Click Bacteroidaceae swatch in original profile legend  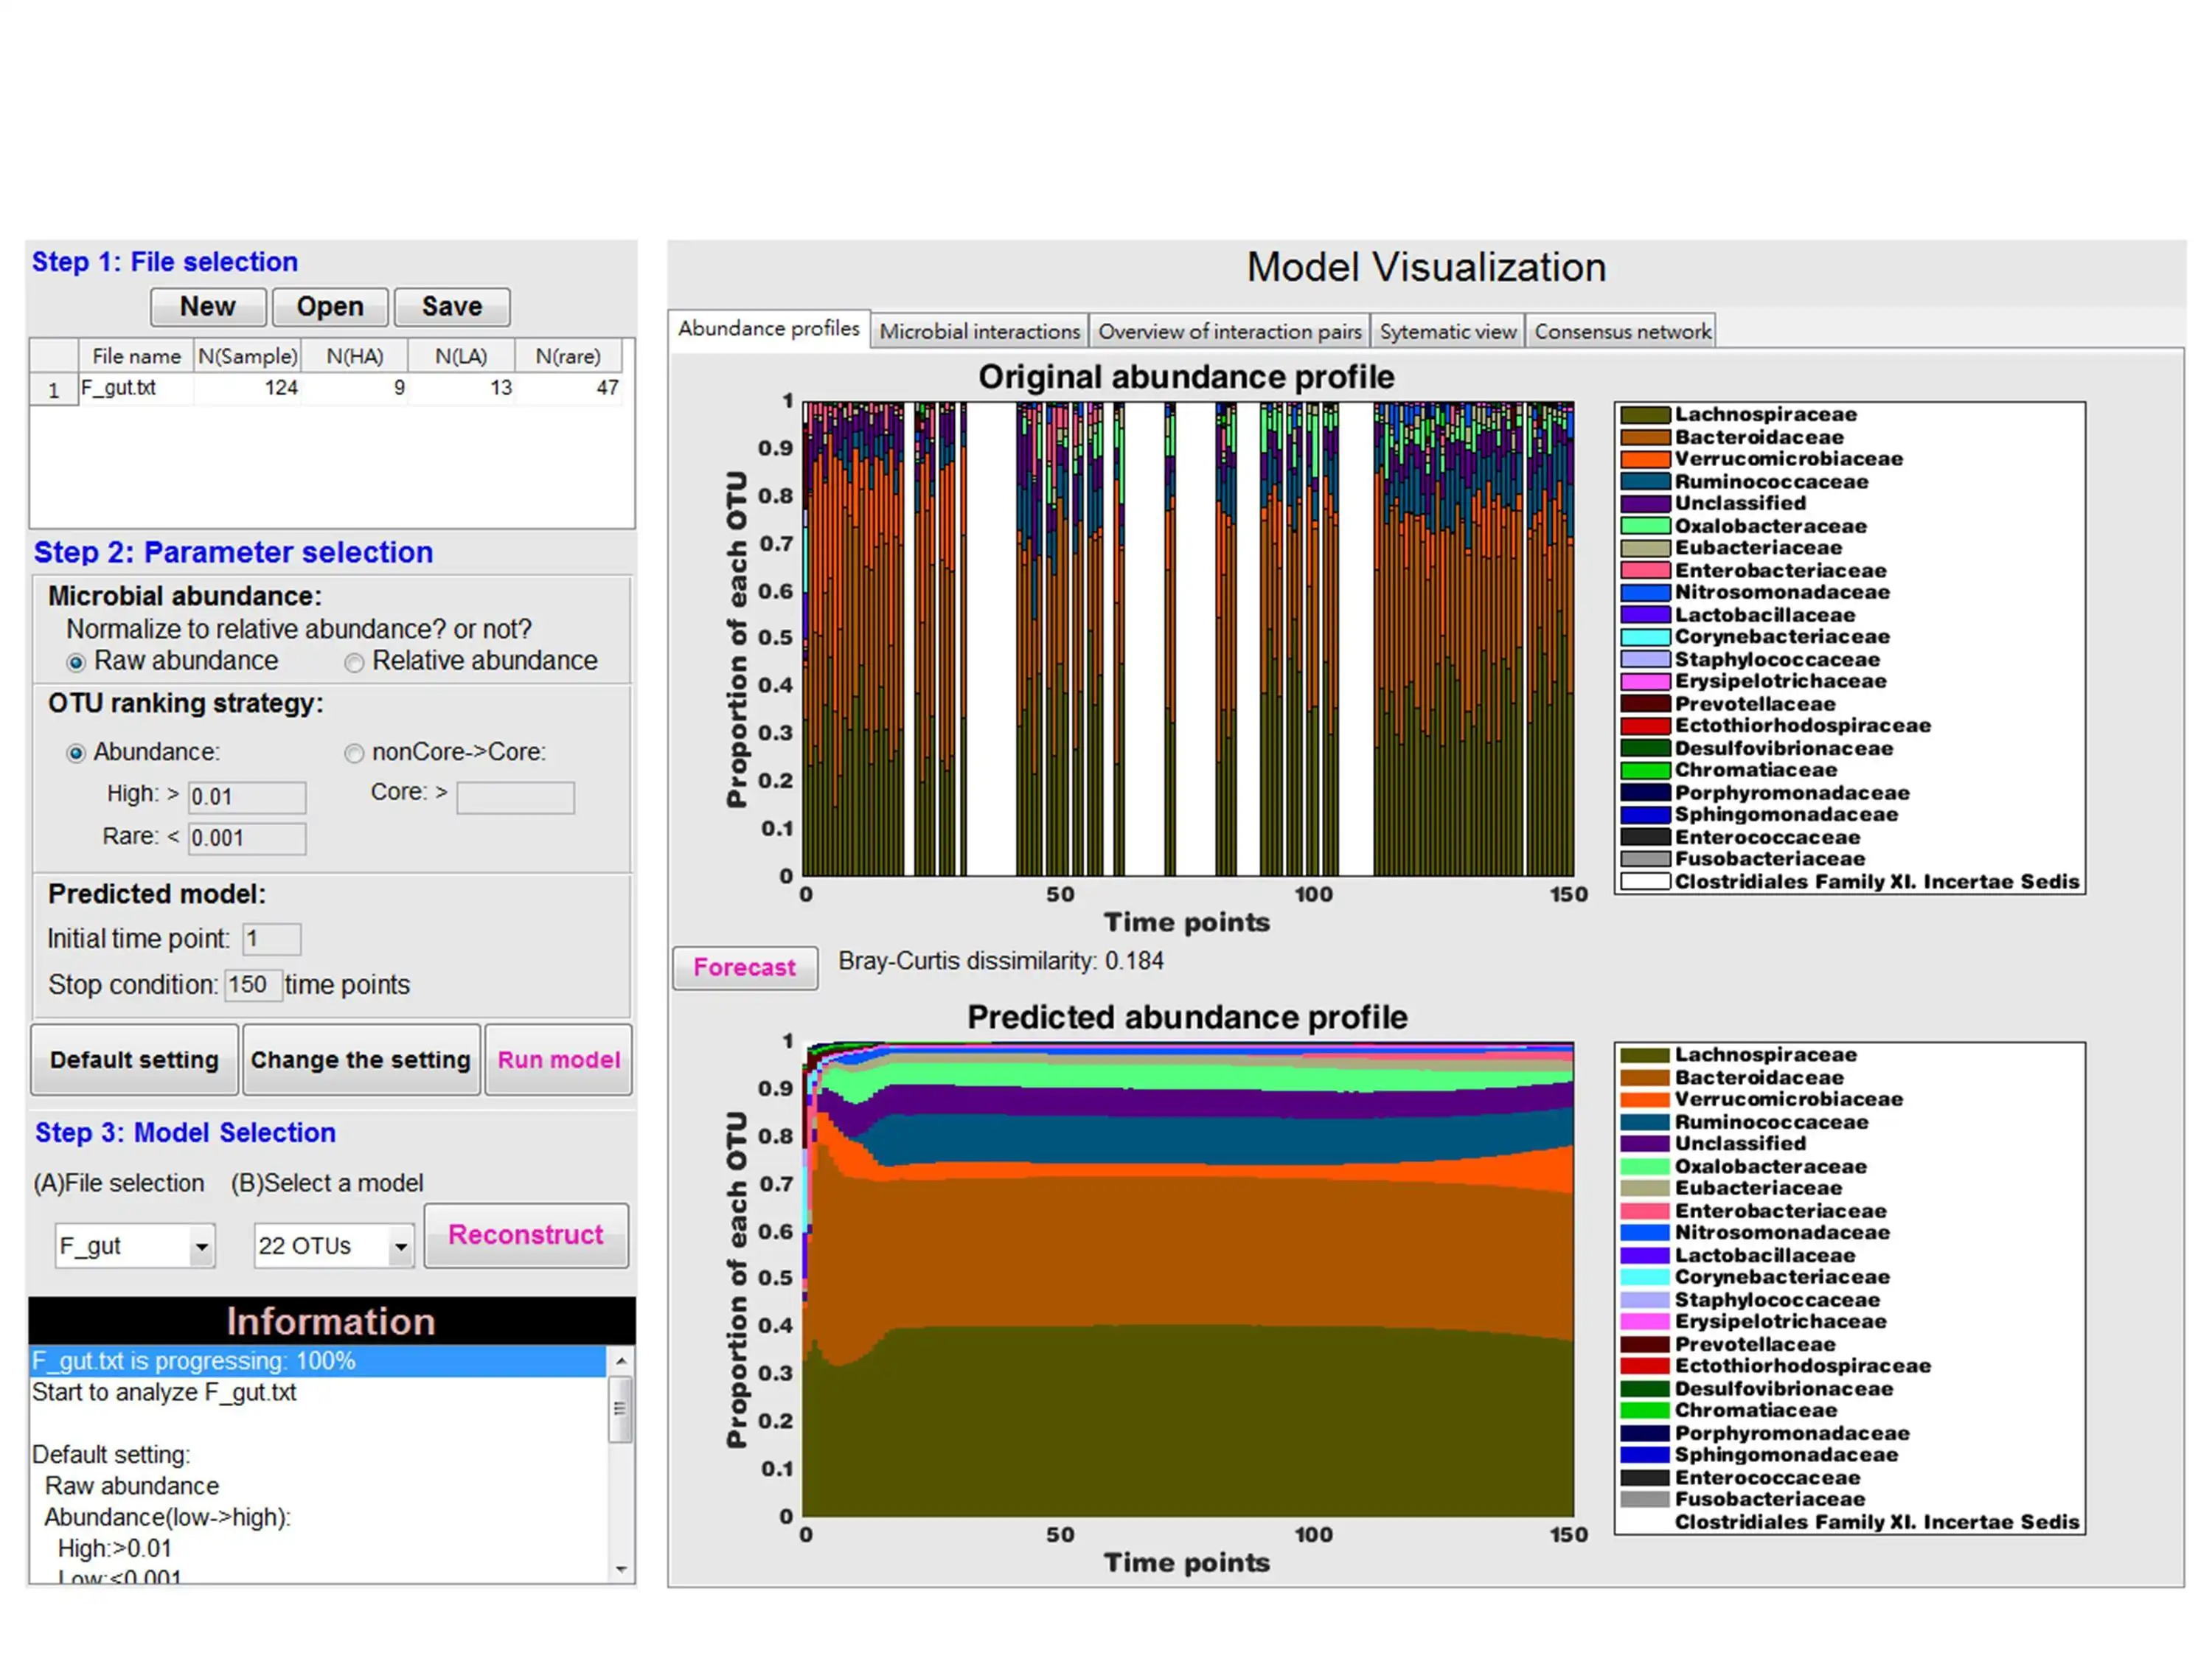point(1645,437)
